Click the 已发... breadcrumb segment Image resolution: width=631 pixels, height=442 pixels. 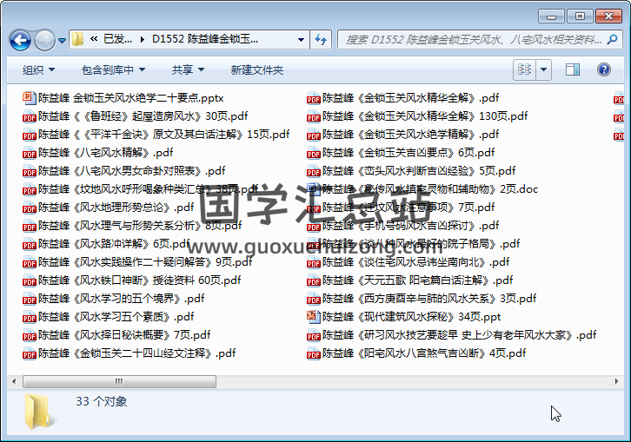[117, 39]
